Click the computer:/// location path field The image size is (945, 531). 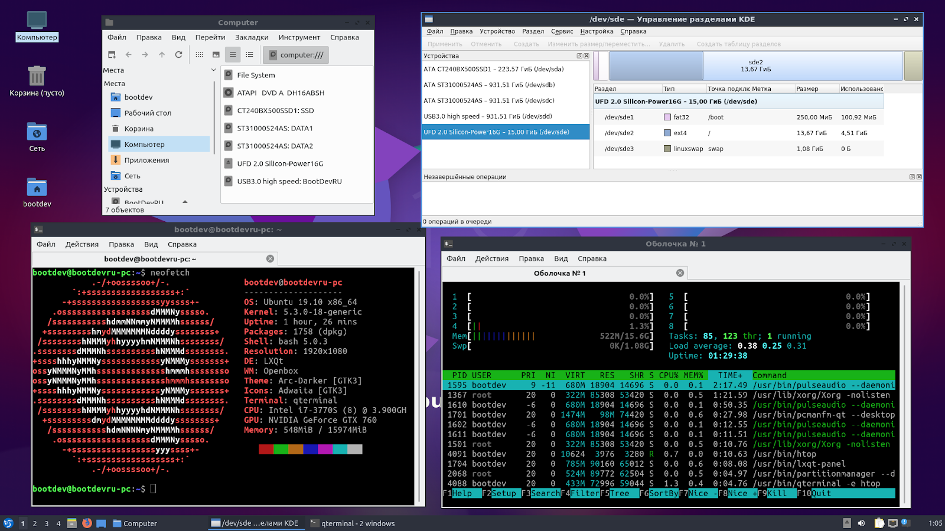click(x=301, y=55)
